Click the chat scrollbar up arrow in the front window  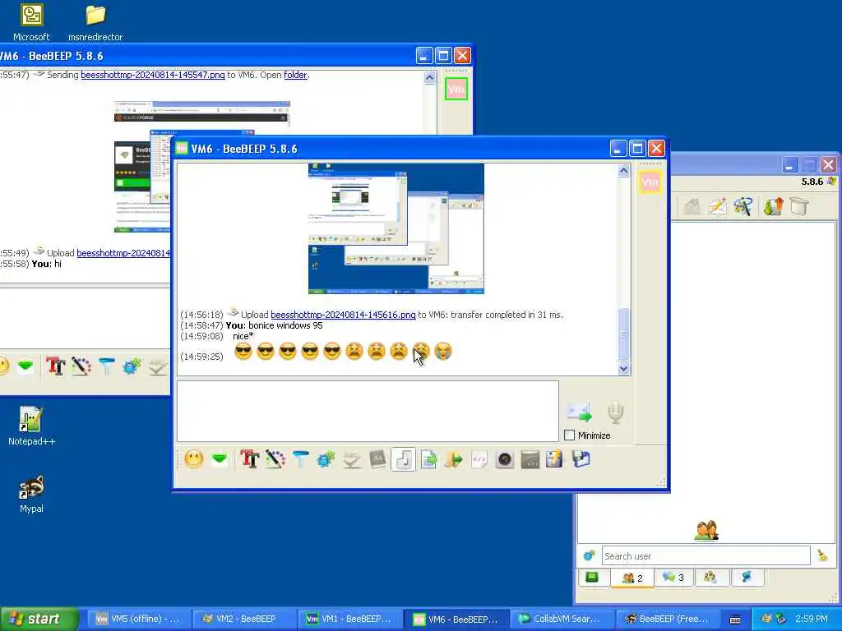click(623, 171)
